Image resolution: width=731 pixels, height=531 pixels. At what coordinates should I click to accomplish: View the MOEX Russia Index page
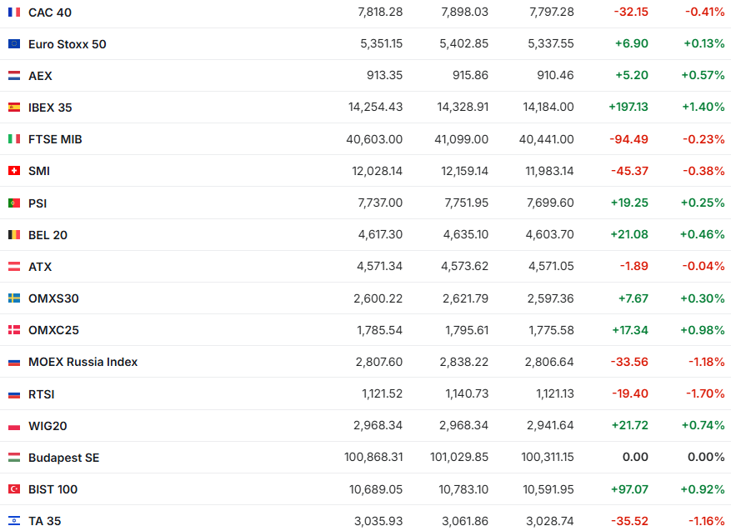[83, 362]
